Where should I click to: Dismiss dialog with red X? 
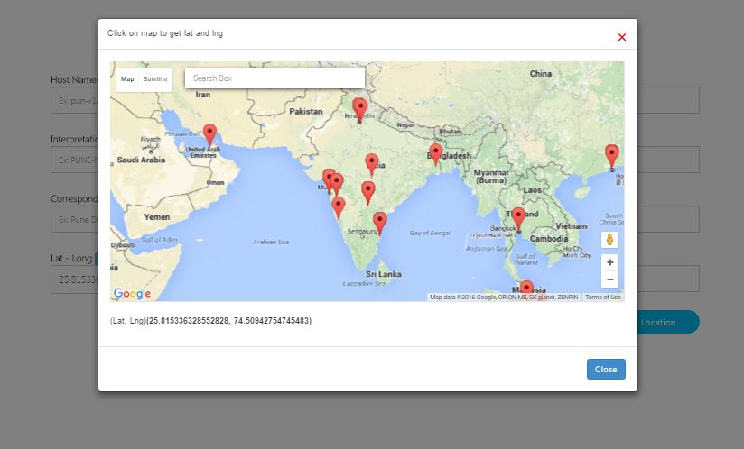pos(621,37)
